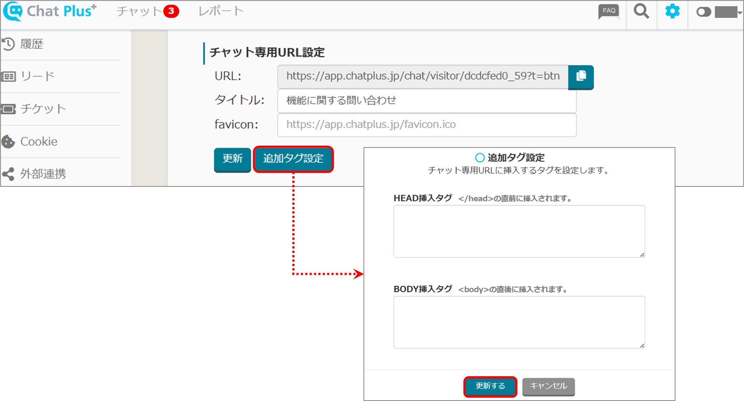The image size is (744, 401).
Task: Cancel the dialog with the キャンセル button
Action: tap(548, 386)
